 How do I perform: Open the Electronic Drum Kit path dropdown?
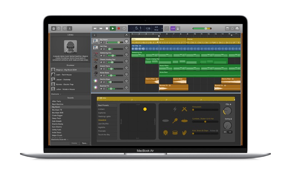click(60, 139)
